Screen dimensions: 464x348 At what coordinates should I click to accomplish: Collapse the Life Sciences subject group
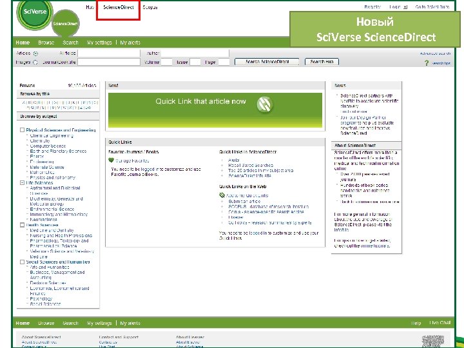tap(22, 183)
